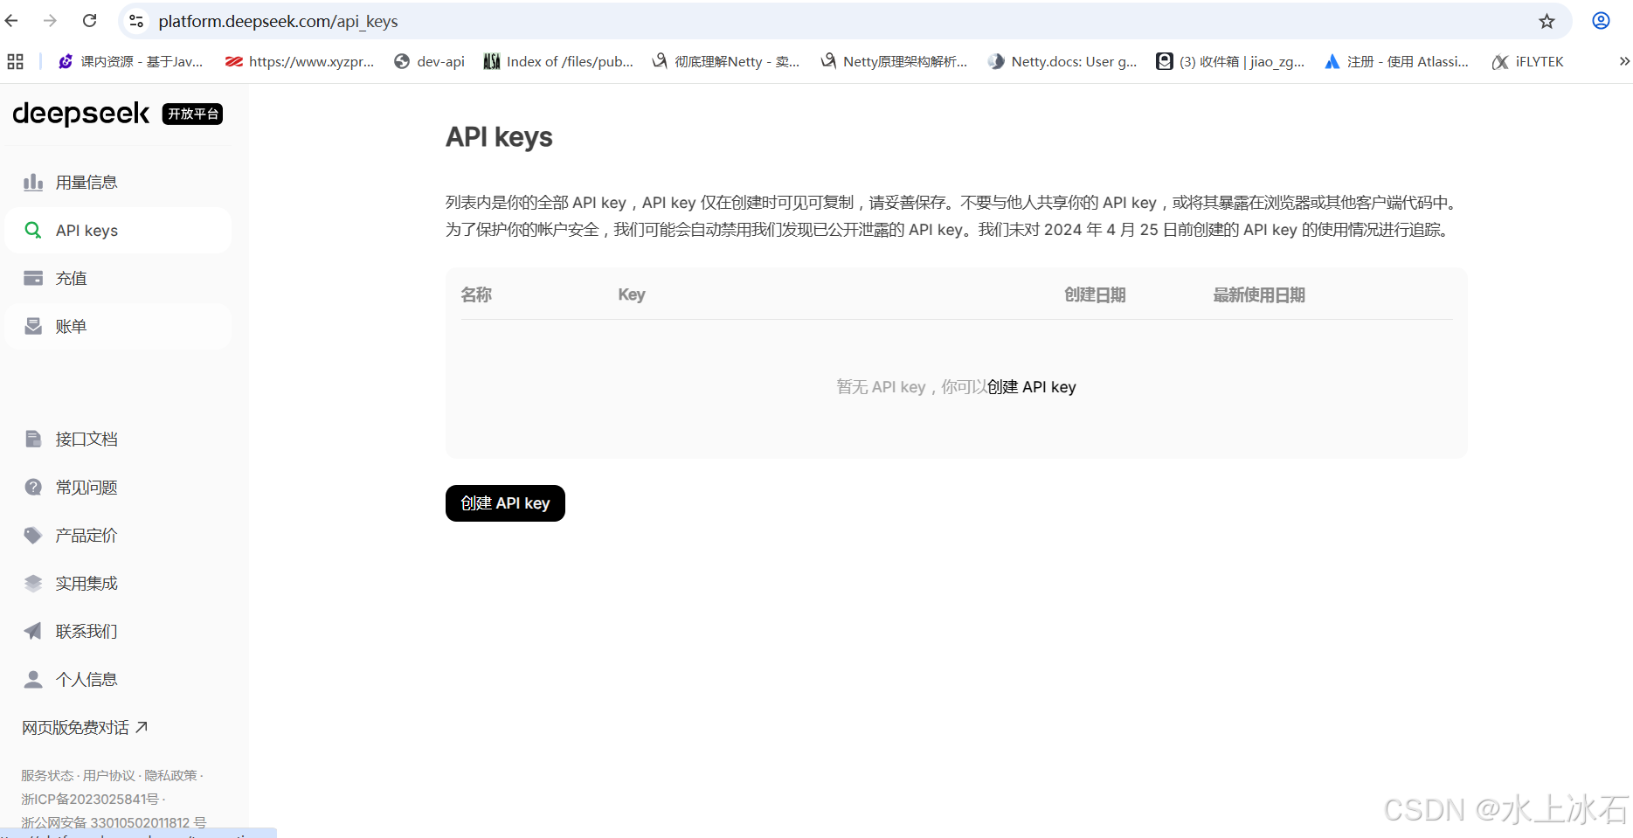The height and width of the screenshot is (838, 1633).
Task: Open the 课内资源 bookmark
Action: point(130,61)
